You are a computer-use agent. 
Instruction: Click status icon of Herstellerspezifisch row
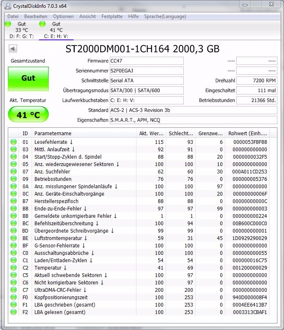click(14, 201)
